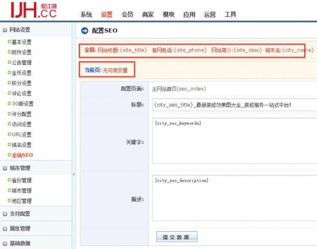Open the 运营 top menu
Viewport: 317px width, 249px height.
tap(210, 14)
